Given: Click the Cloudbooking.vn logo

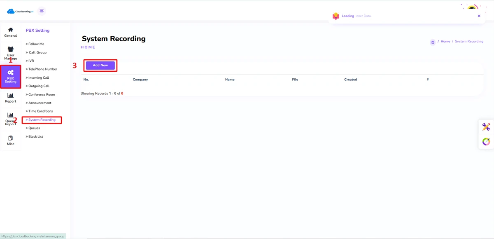Looking at the screenshot, I should coord(20,12).
